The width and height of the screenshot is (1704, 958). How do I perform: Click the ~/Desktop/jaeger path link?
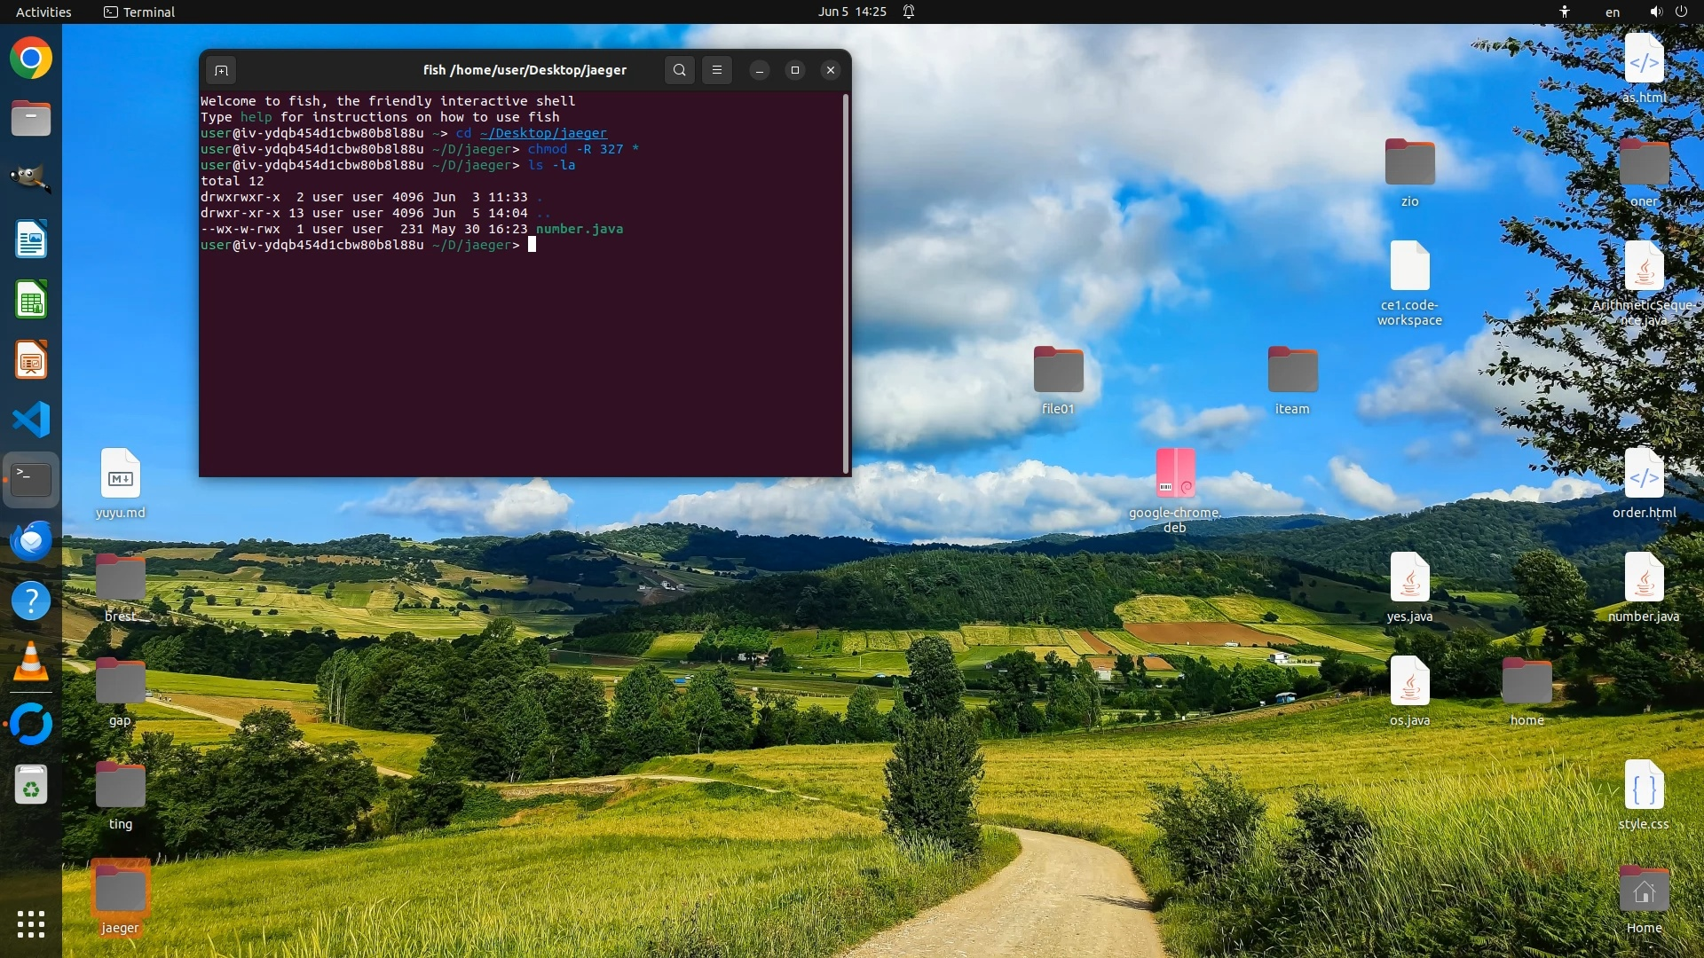pyautogui.click(x=543, y=133)
